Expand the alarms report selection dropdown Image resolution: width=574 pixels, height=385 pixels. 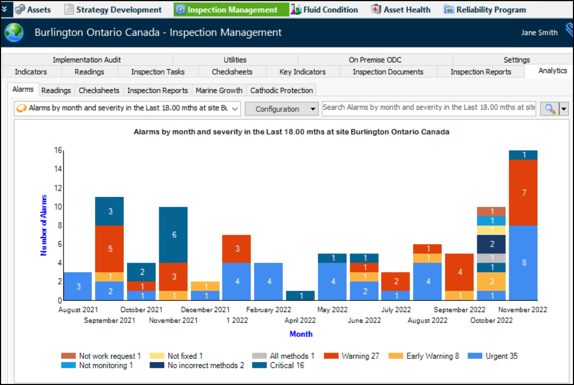click(x=235, y=109)
